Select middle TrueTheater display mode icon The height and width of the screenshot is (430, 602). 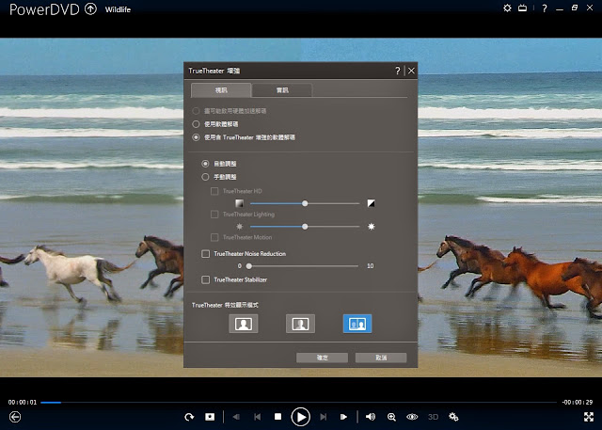[300, 324]
